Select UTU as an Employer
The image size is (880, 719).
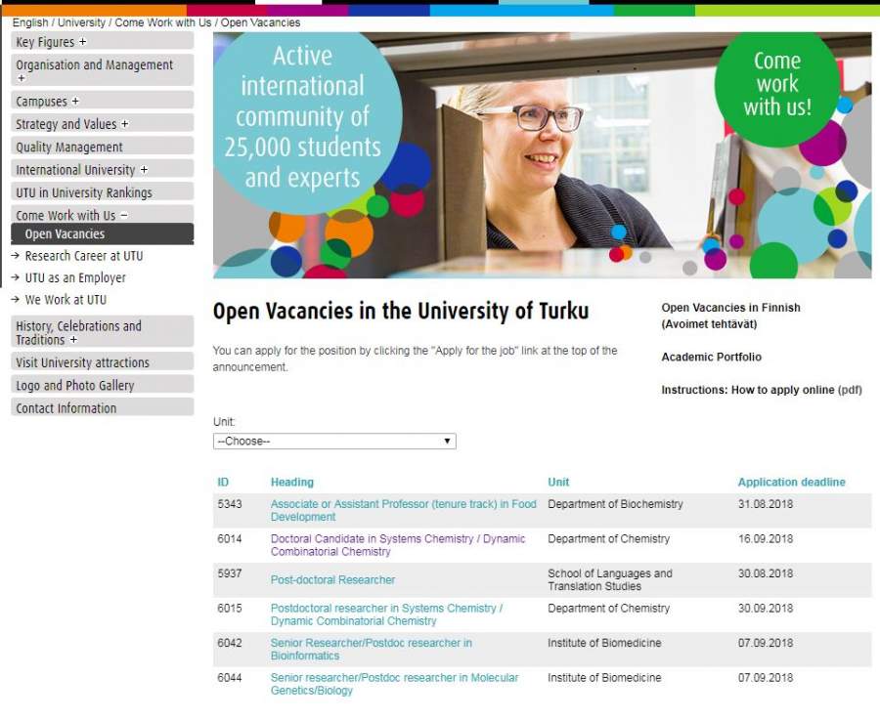click(x=75, y=278)
